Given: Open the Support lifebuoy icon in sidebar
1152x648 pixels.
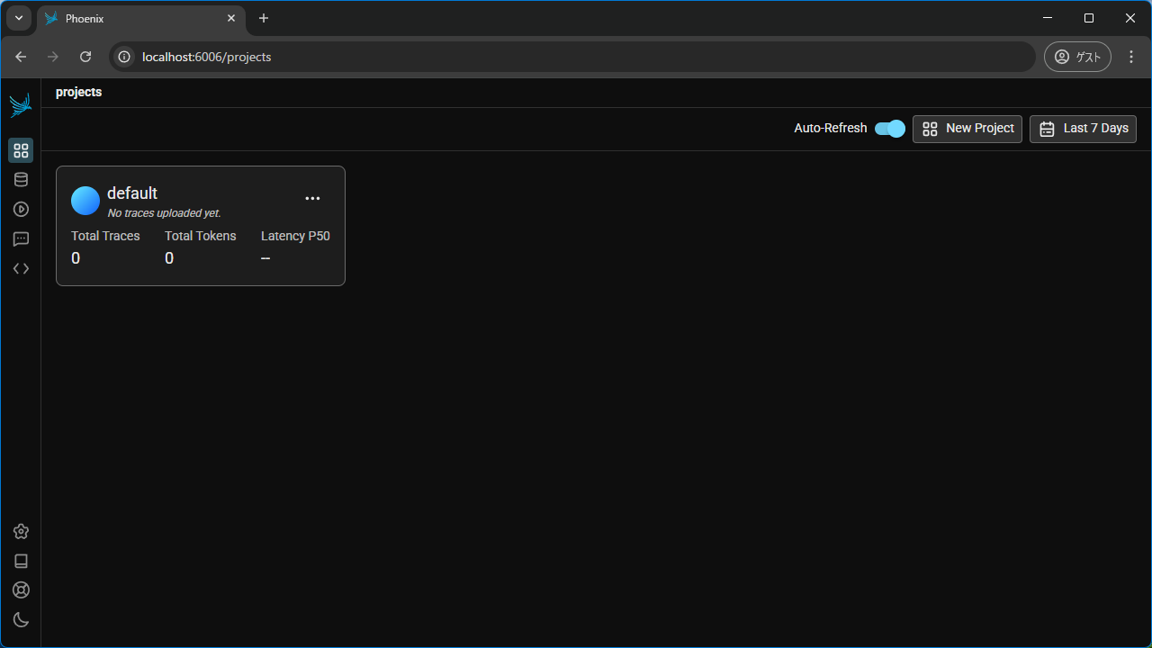Looking at the screenshot, I should [21, 590].
